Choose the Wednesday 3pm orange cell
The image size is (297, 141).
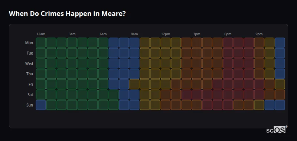[x=197, y=63]
